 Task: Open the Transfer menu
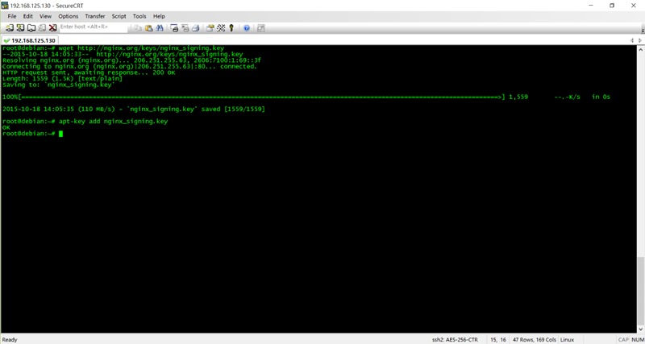[95, 16]
